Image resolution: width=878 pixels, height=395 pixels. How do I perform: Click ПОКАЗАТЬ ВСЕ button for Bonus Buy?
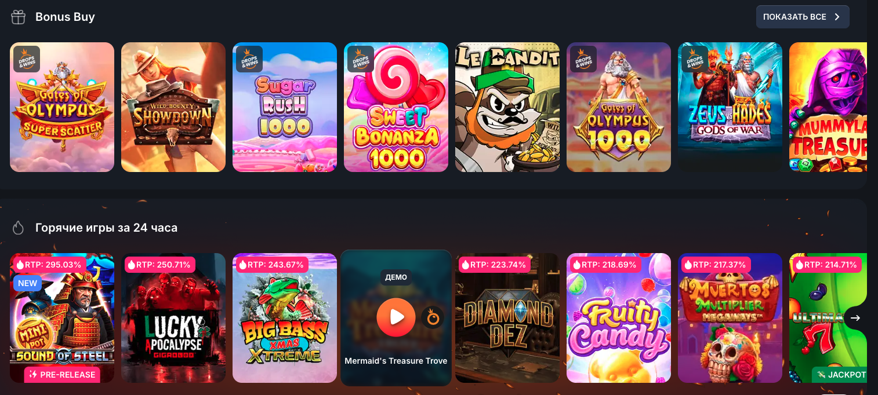click(803, 17)
